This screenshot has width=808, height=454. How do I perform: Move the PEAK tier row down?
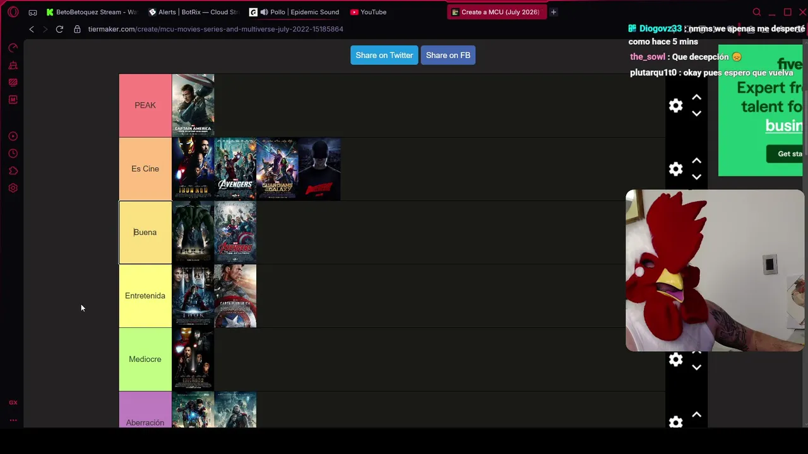(x=696, y=113)
